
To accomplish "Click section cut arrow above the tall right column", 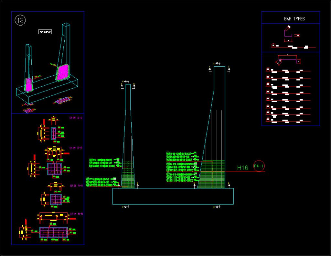I will coord(218,63).
